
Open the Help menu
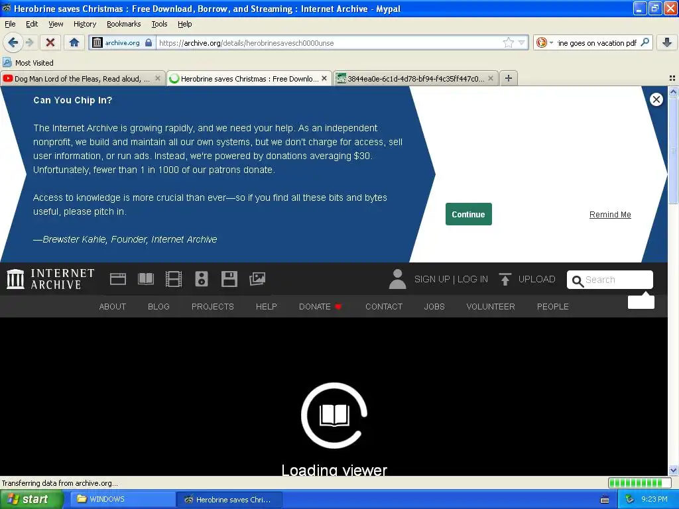(x=184, y=24)
